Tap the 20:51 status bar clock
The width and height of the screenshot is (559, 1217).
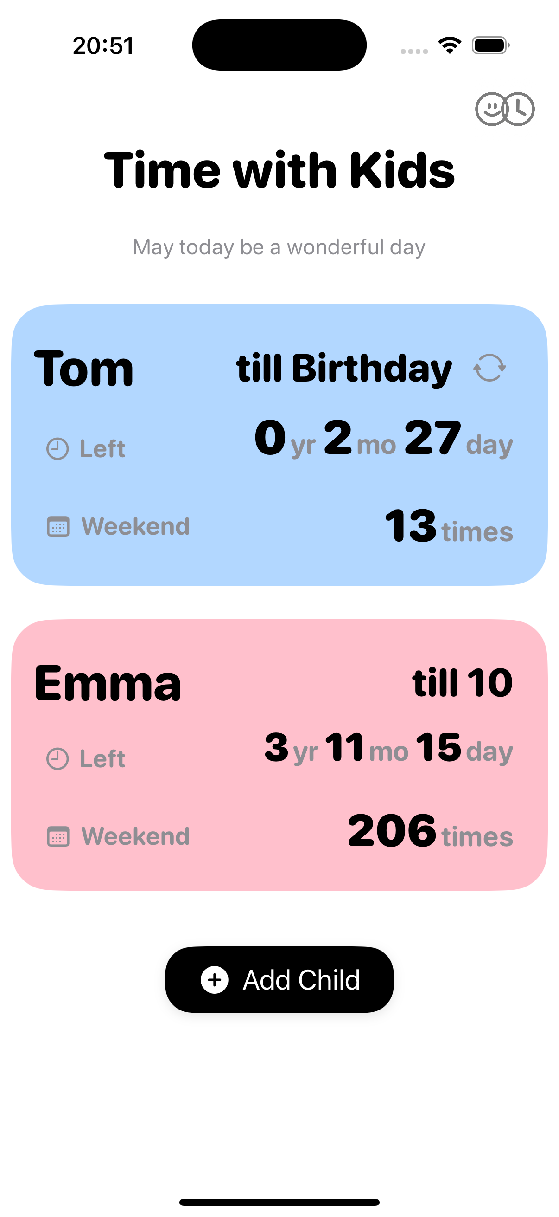(103, 46)
